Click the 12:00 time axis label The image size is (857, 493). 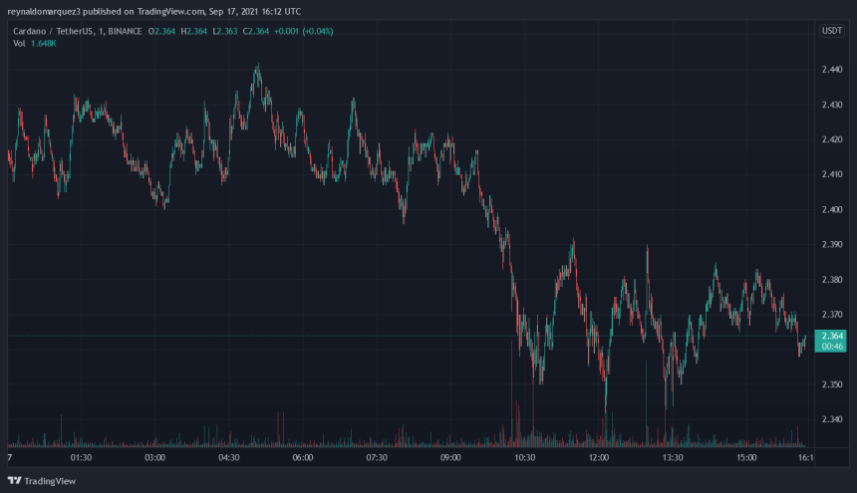pyautogui.click(x=599, y=457)
